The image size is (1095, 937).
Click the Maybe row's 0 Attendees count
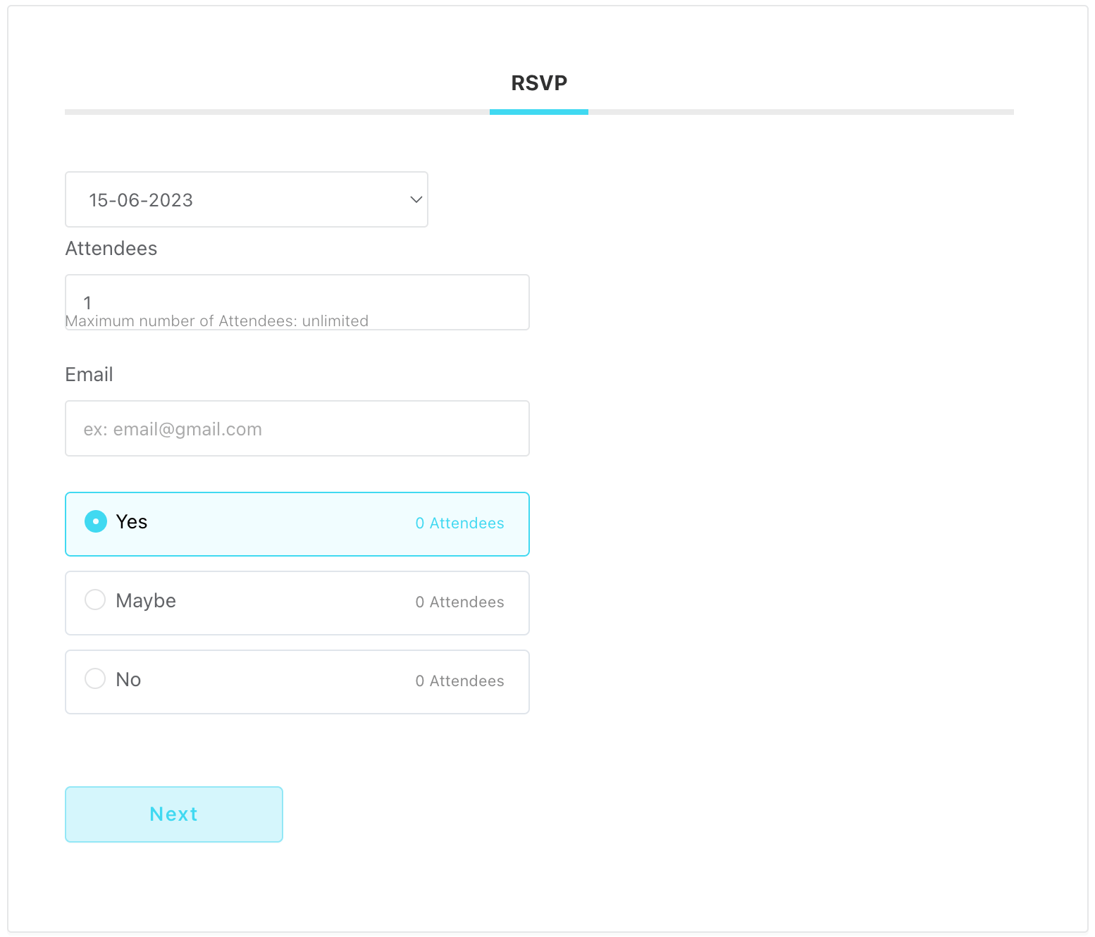(459, 602)
